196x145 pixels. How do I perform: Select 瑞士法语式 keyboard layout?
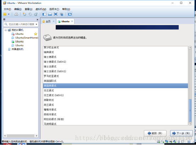click(116, 66)
